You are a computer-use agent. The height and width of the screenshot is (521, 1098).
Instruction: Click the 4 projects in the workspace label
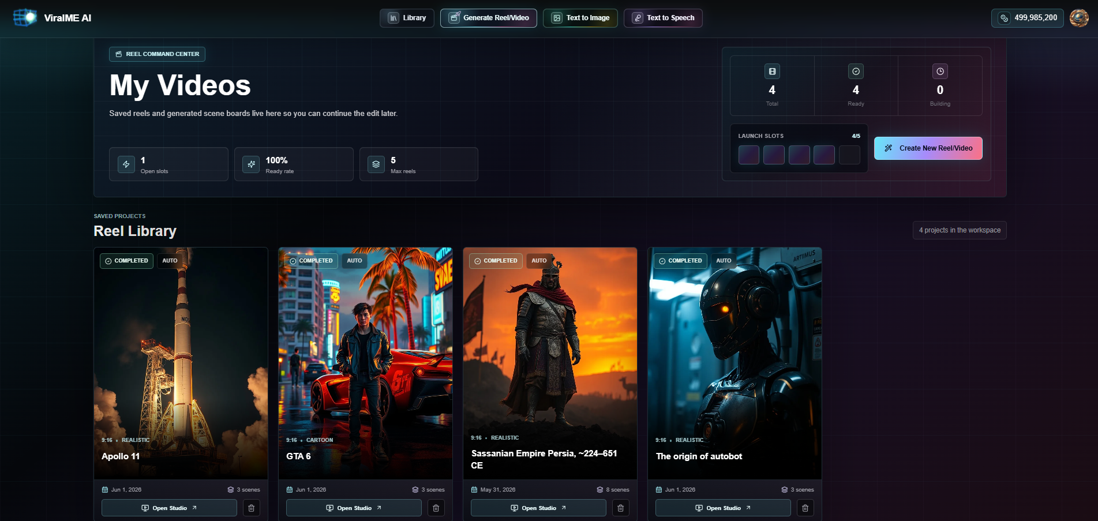(960, 230)
